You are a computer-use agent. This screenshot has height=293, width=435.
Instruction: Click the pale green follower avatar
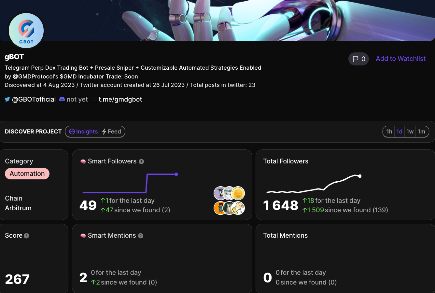pyautogui.click(x=229, y=193)
